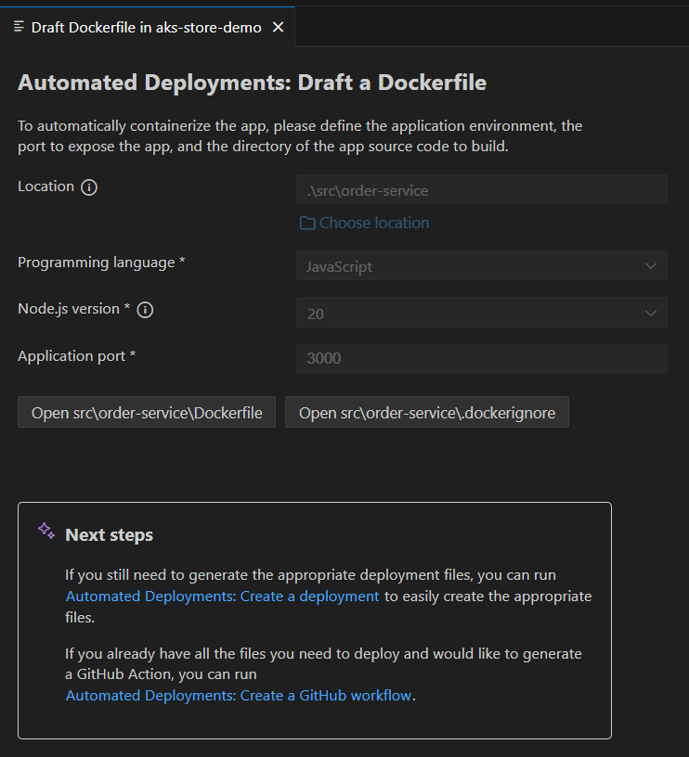The width and height of the screenshot is (689, 757).
Task: Click the Next steps heading
Action: pyautogui.click(x=110, y=535)
